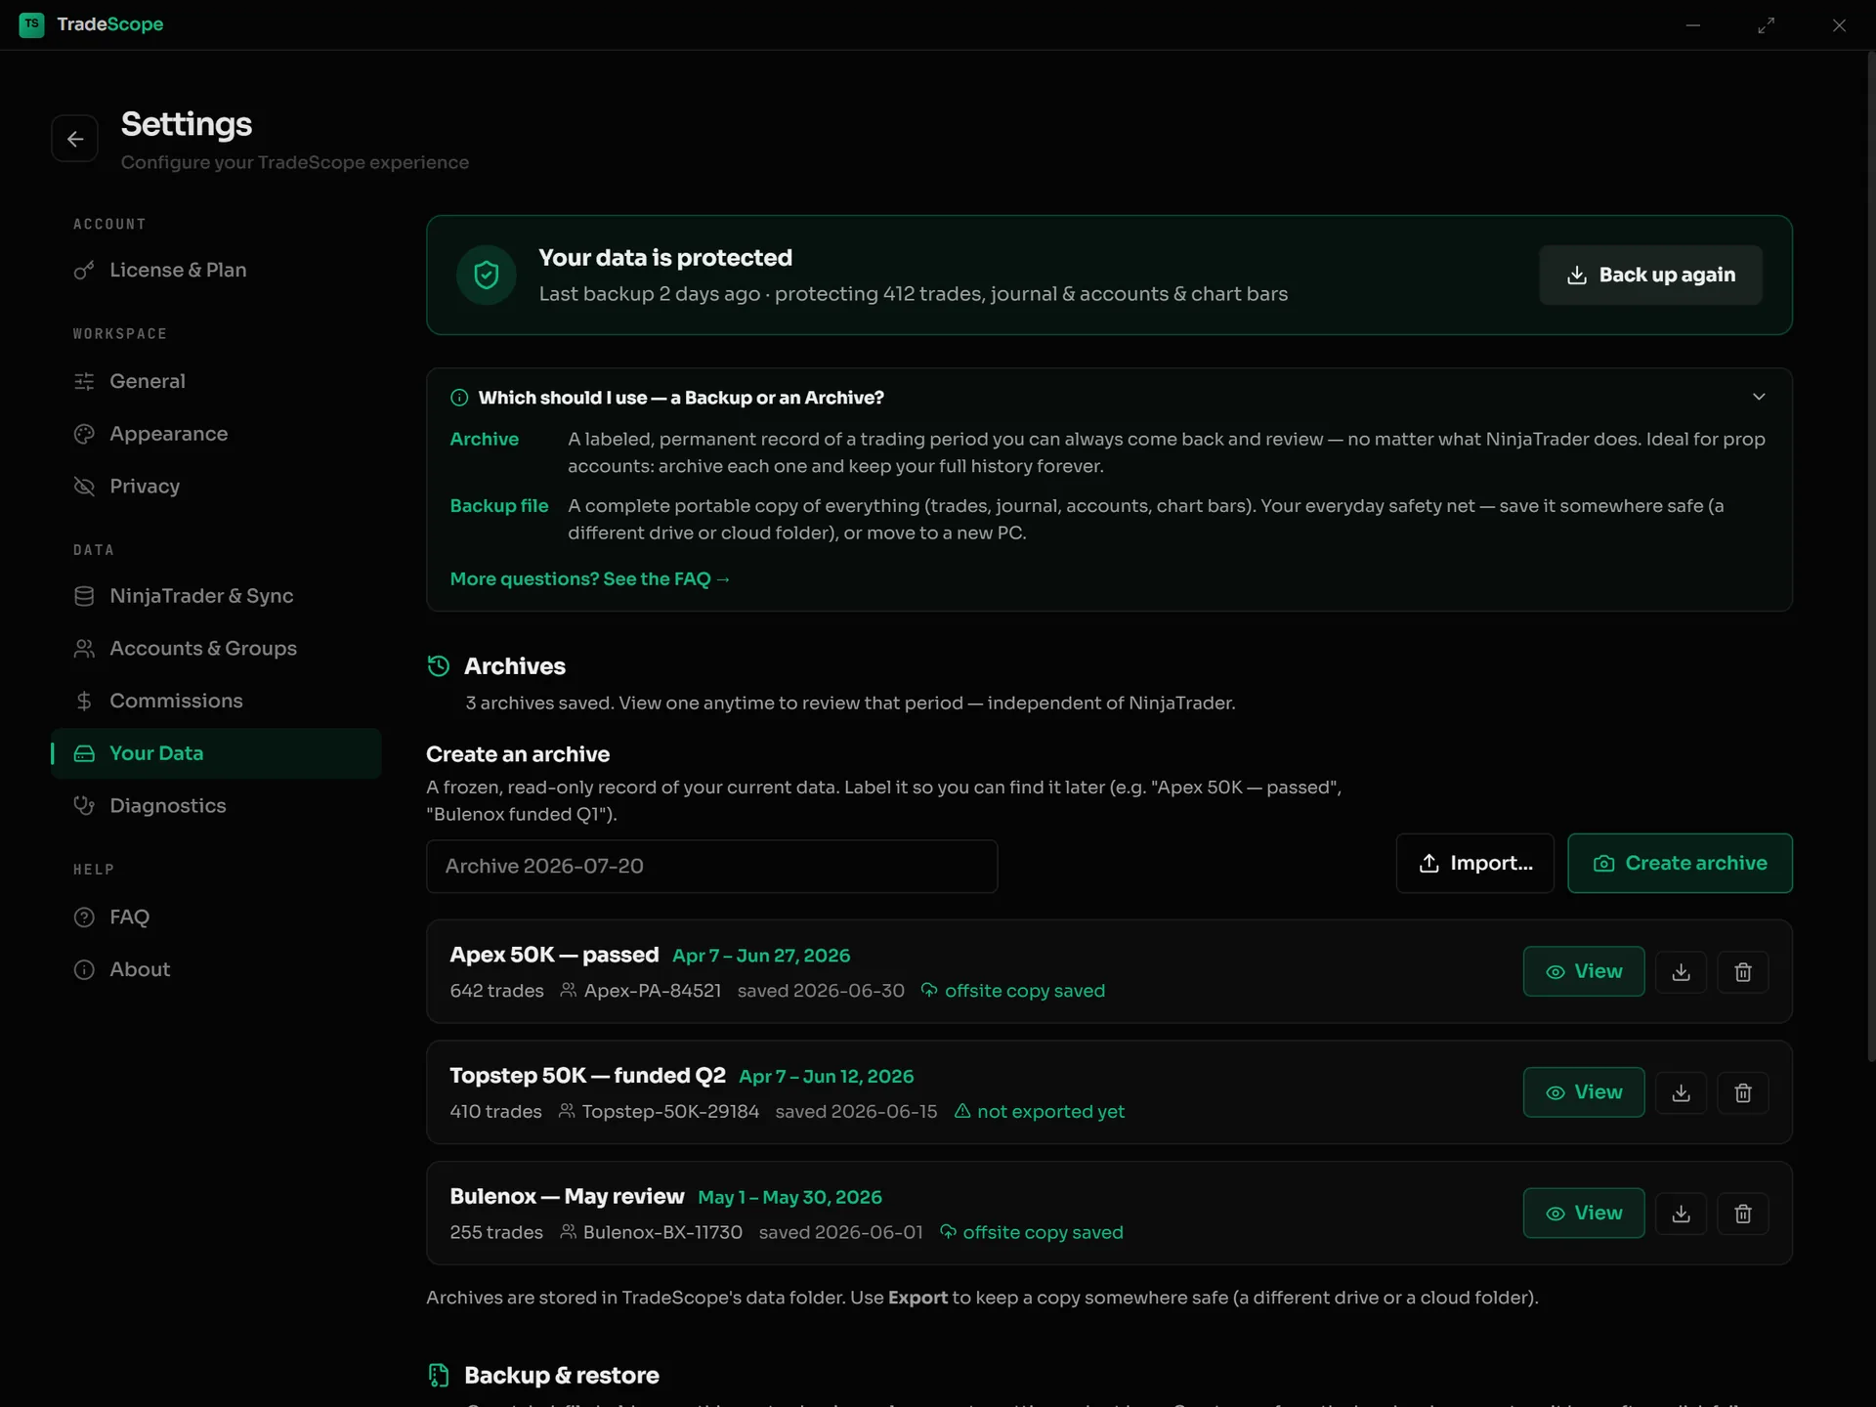Click 'not exported yet' warning on Topstep
This screenshot has height=1407, width=1876.
[x=1040, y=1112]
